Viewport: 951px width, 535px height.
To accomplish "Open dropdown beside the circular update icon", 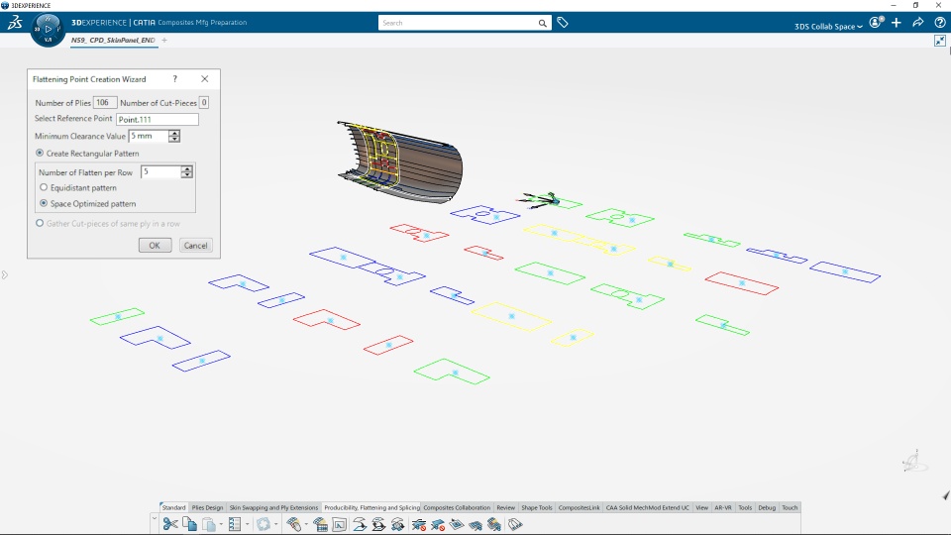I will [x=276, y=524].
